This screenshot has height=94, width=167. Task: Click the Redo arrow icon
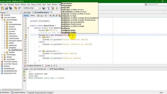[20, 8]
